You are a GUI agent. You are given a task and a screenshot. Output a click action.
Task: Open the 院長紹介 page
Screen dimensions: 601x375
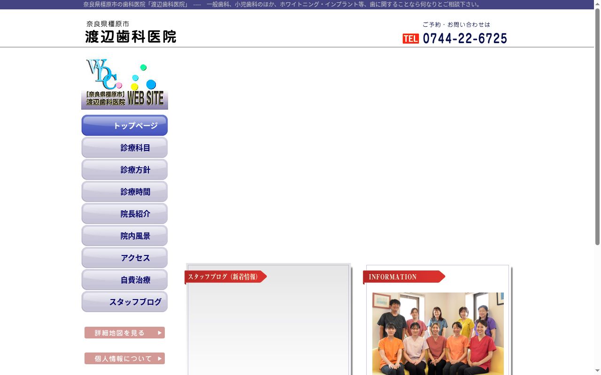tap(124, 214)
